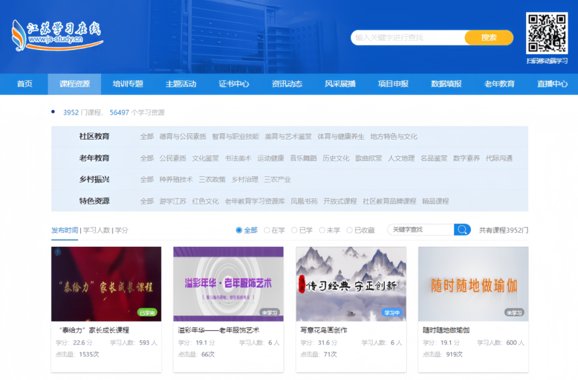The height and width of the screenshot is (380, 578).
Task: Sort courses by 学习人数
Action: click(x=97, y=230)
